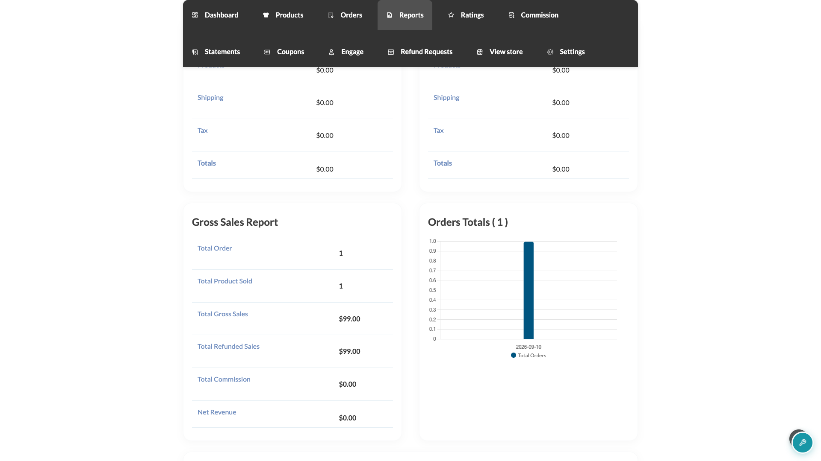Screen dimensions: 821x461
Task: Click the blue bar for 2026-09-10
Action: pos(529,290)
